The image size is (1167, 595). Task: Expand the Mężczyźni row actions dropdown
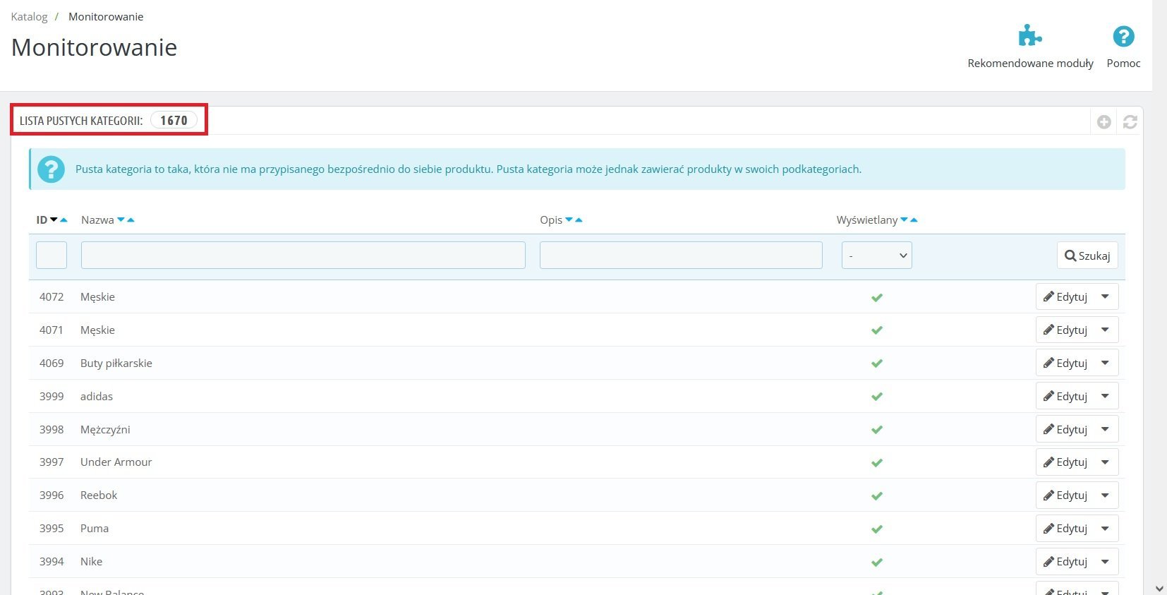[x=1105, y=429]
